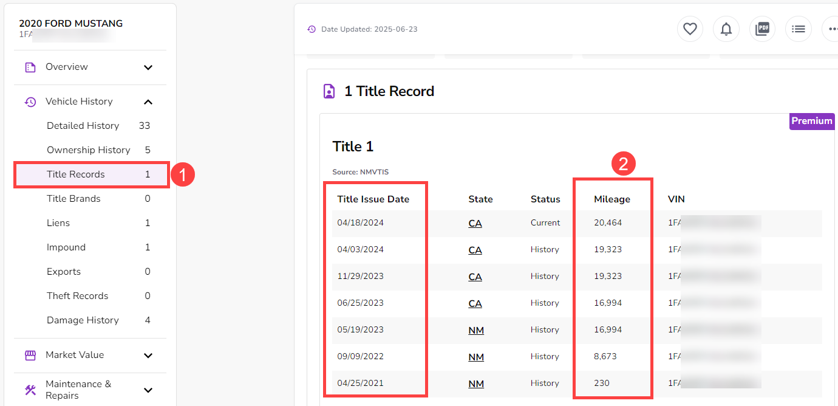The width and height of the screenshot is (838, 406).
Task: Click the Vehicle History clock icon
Action: pyautogui.click(x=30, y=102)
